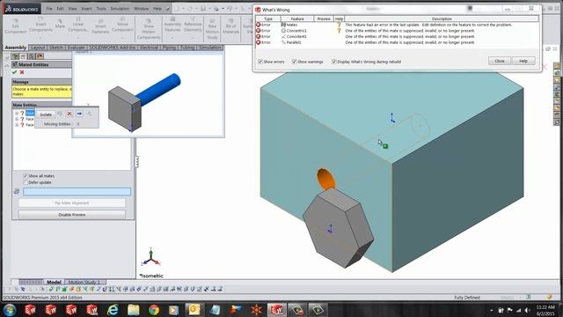Select Coincident1 error row
563x317 pixels.
(397, 36)
